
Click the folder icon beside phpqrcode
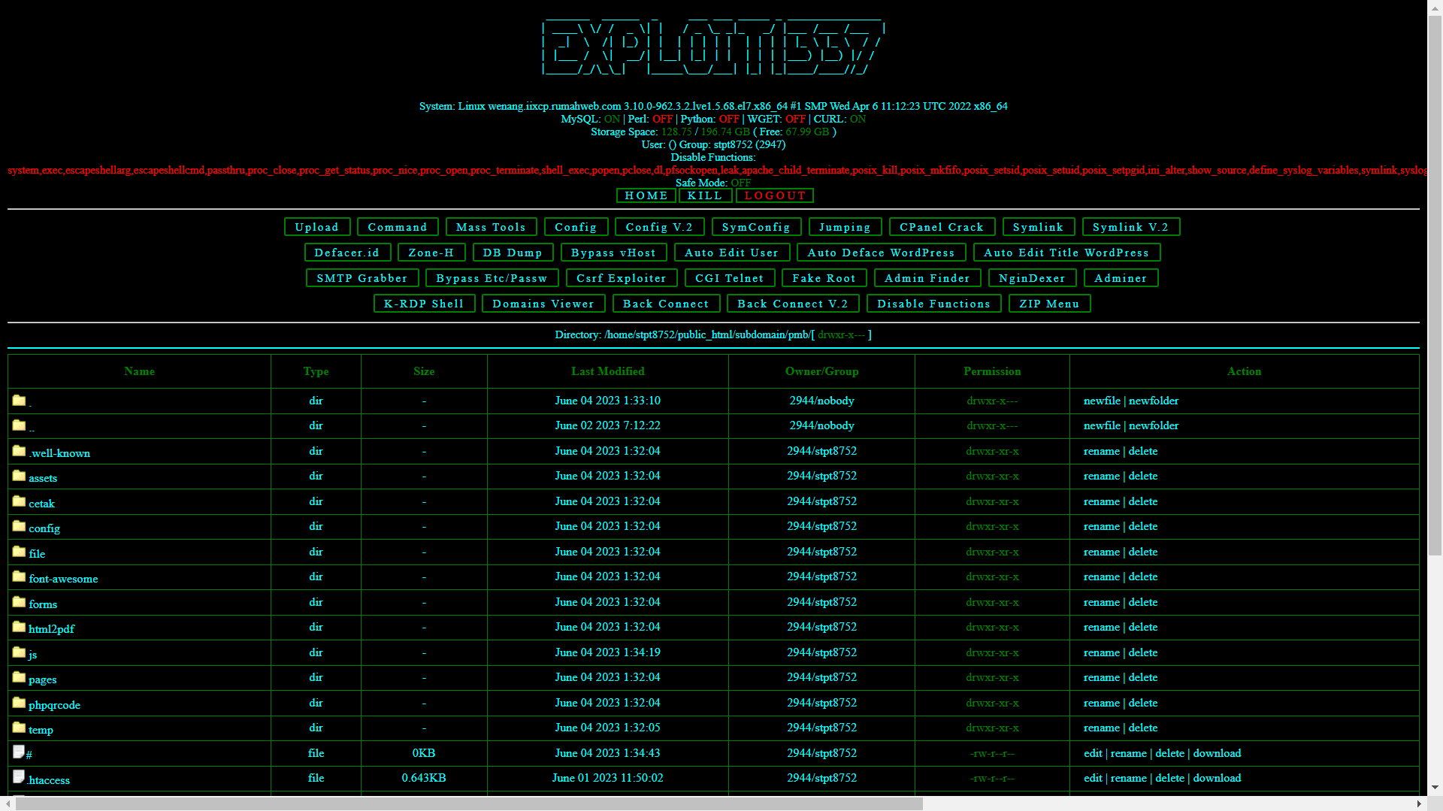click(19, 703)
